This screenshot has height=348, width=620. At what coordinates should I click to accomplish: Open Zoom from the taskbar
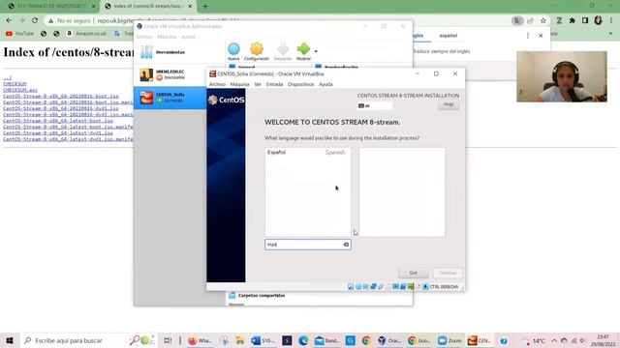(449, 340)
